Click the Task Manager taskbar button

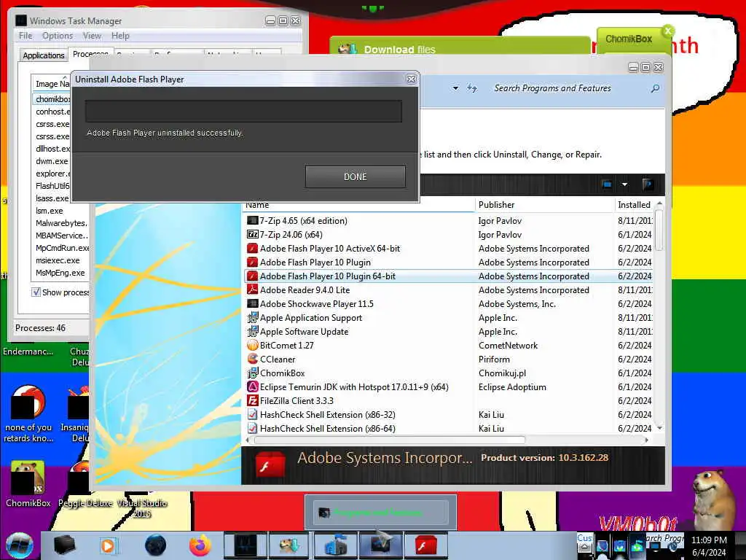pyautogui.click(x=246, y=545)
